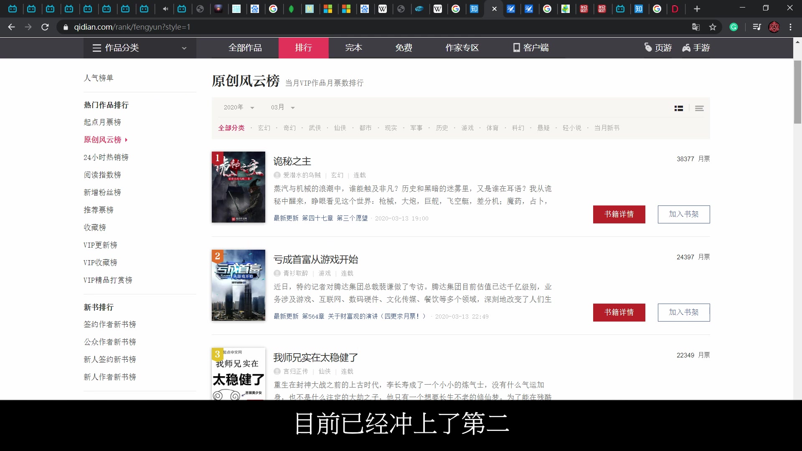Select the 玄幻 genre filter tab
The width and height of the screenshot is (802, 451).
263,128
